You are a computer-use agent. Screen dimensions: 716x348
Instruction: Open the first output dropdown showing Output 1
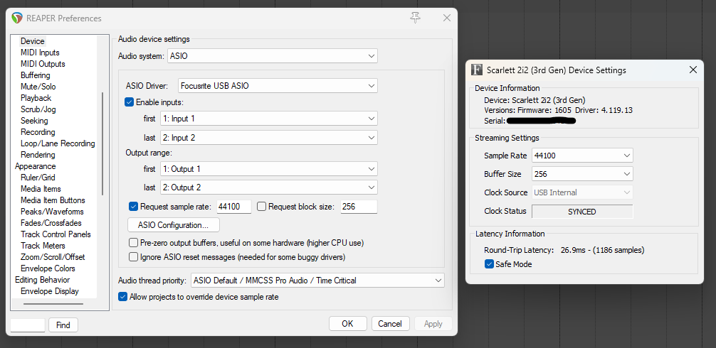pos(269,169)
